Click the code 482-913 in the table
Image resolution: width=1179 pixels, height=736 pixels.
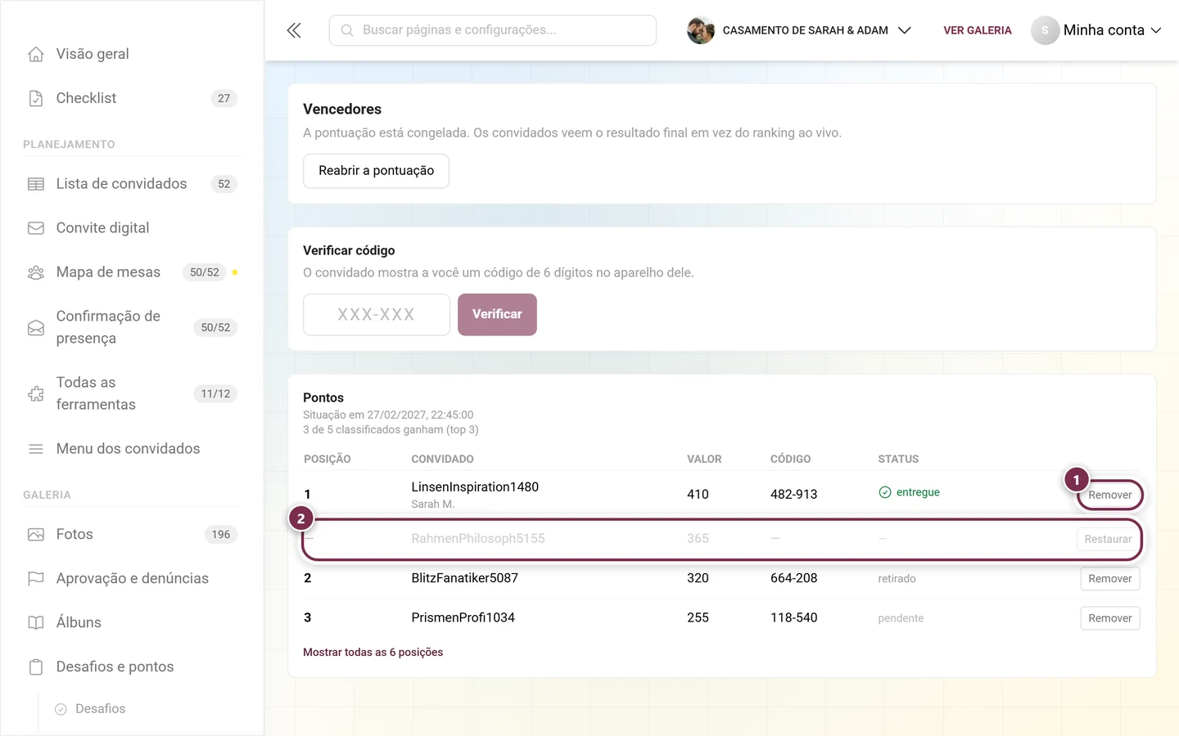[793, 495]
